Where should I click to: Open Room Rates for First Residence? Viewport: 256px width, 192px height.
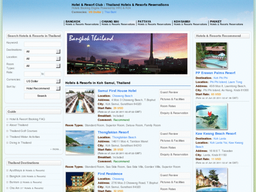(175, 189)
